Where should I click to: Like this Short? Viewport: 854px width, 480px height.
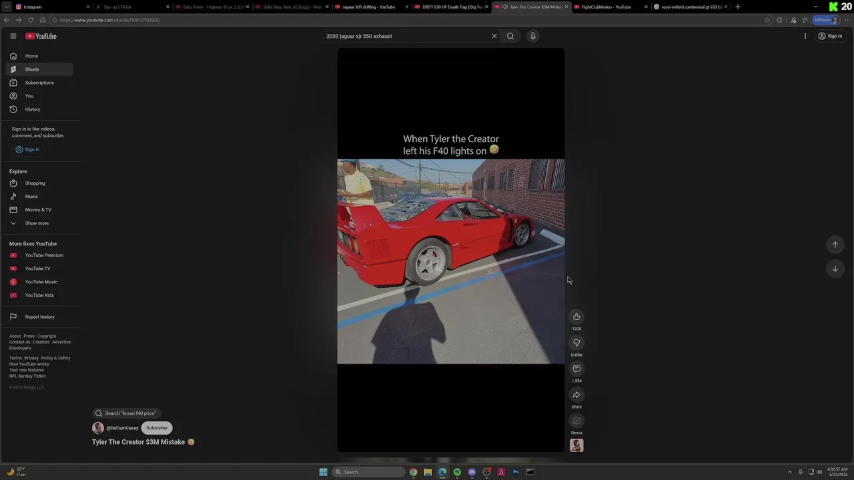pos(576,317)
